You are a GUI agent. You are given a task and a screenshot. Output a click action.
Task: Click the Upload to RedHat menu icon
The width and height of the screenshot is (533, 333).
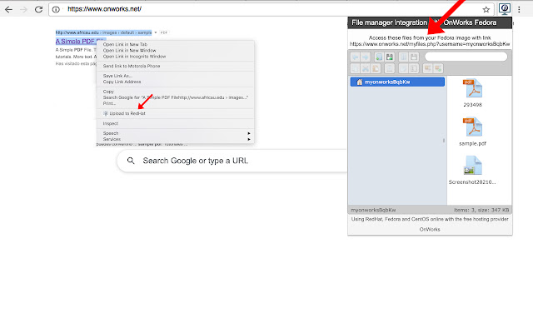[106, 113]
